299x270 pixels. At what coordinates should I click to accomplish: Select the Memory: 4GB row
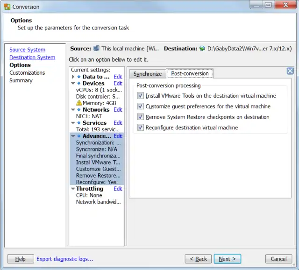(97, 103)
